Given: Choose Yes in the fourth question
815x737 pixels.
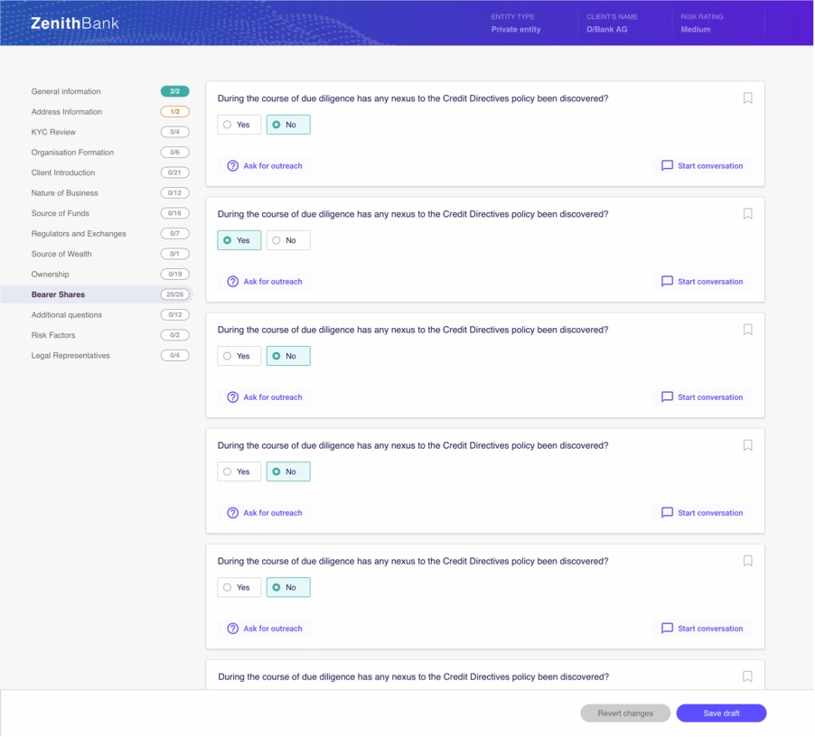Looking at the screenshot, I should pos(239,471).
